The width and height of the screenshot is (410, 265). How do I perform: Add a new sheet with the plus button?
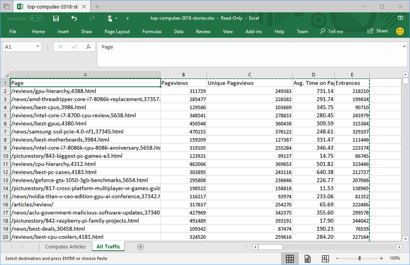pyautogui.click(x=140, y=246)
